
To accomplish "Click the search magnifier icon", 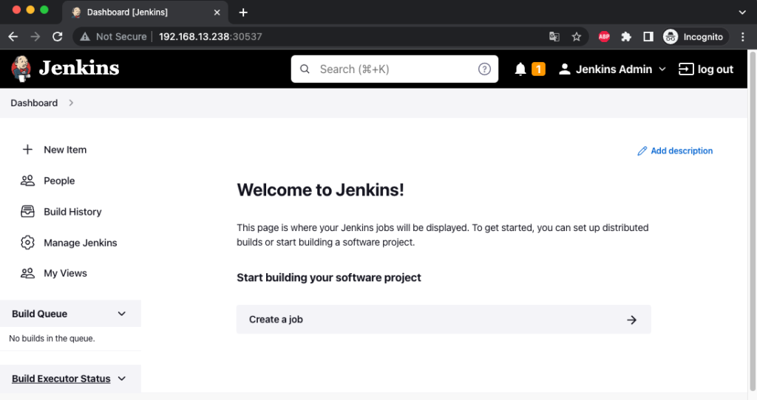I will [x=305, y=69].
